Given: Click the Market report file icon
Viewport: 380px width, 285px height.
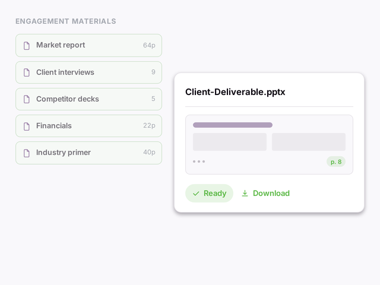Looking at the screenshot, I should [x=27, y=46].
